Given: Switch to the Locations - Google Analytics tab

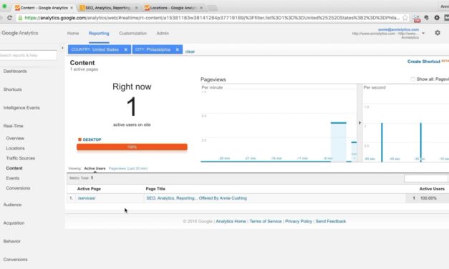Looking at the screenshot, I should coord(173,8).
